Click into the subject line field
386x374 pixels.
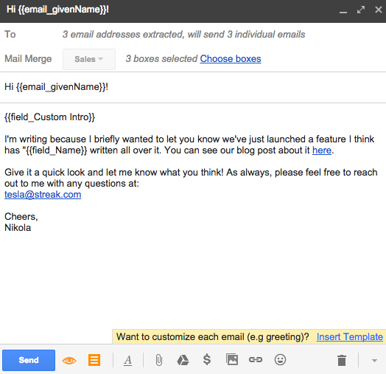[x=193, y=87]
